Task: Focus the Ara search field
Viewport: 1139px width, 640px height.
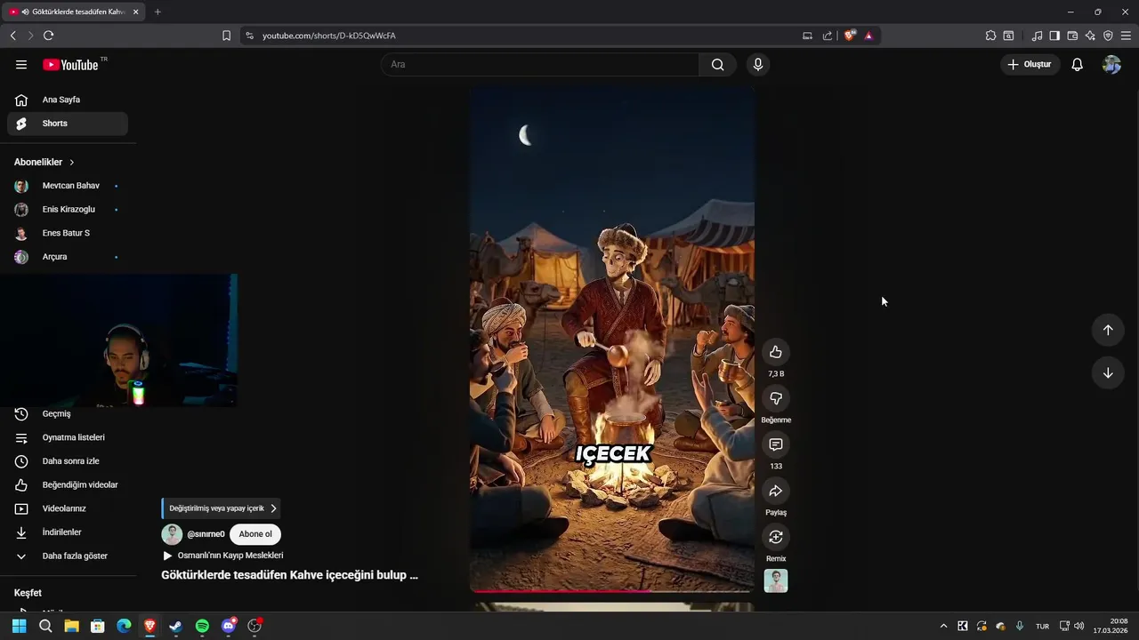Action: pyautogui.click(x=540, y=64)
